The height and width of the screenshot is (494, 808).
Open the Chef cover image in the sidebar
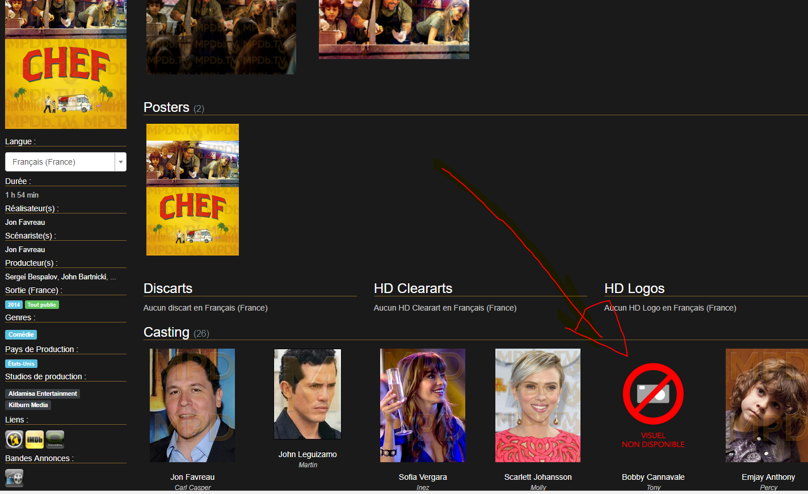pos(66,64)
